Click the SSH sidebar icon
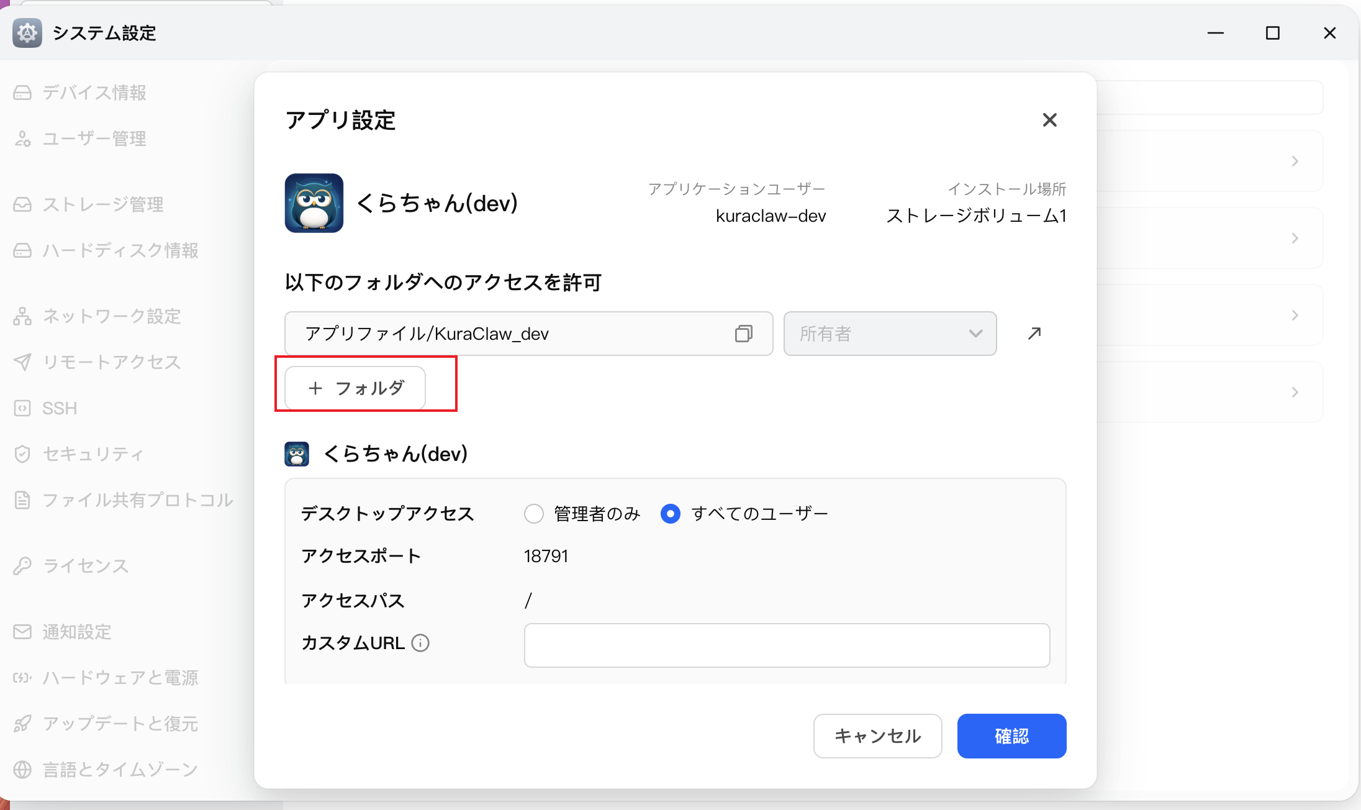 (22, 408)
